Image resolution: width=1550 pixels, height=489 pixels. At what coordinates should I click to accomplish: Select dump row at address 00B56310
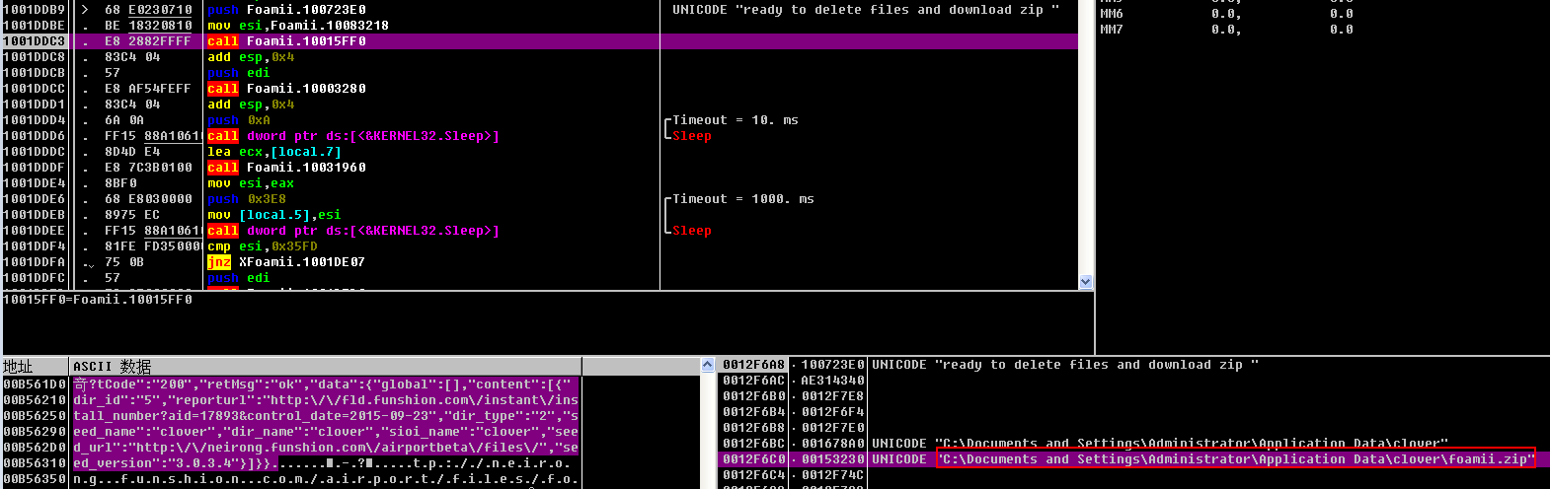pos(35,463)
